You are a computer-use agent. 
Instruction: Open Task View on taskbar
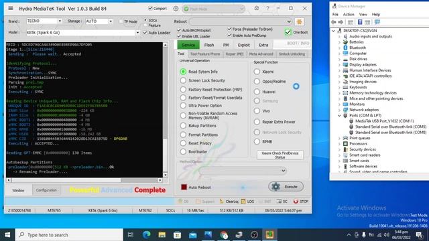pyautogui.click(x=131, y=235)
